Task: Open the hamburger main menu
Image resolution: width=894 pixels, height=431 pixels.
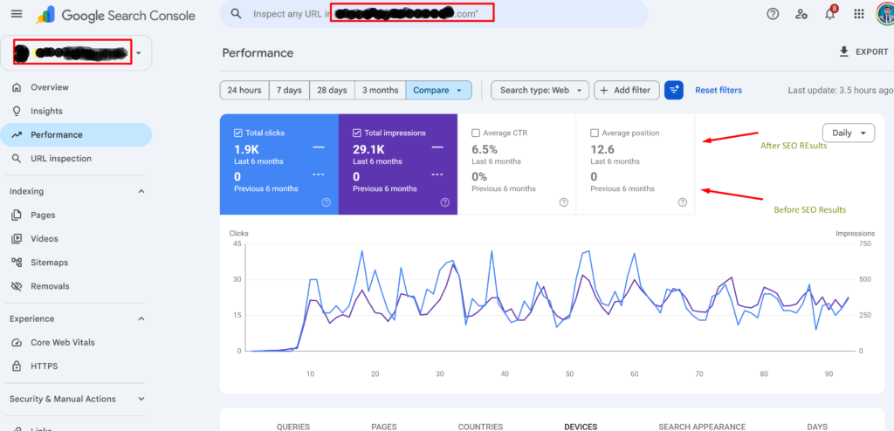Action: pos(17,14)
